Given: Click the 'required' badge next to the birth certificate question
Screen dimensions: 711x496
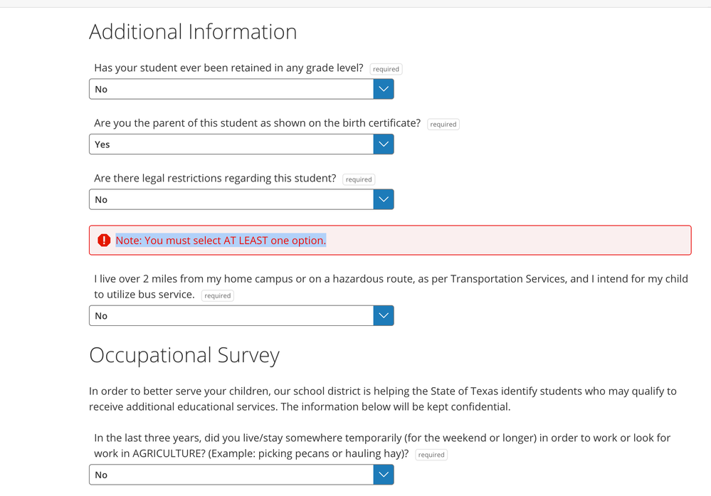Looking at the screenshot, I should point(443,125).
